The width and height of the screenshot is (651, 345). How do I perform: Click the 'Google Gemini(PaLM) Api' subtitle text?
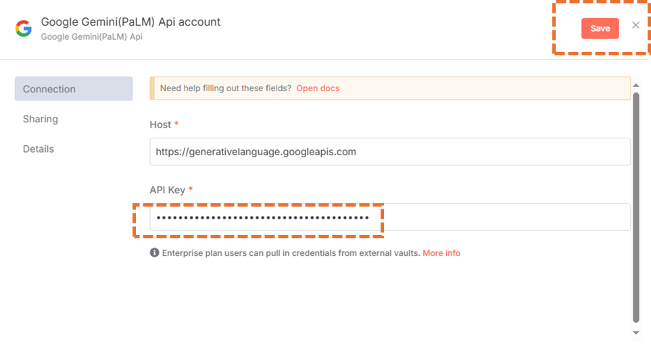click(91, 36)
